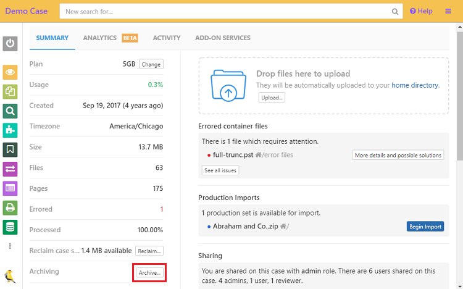Switch to the Activity tab
Image resolution: width=463 pixels, height=289 pixels.
167,38
